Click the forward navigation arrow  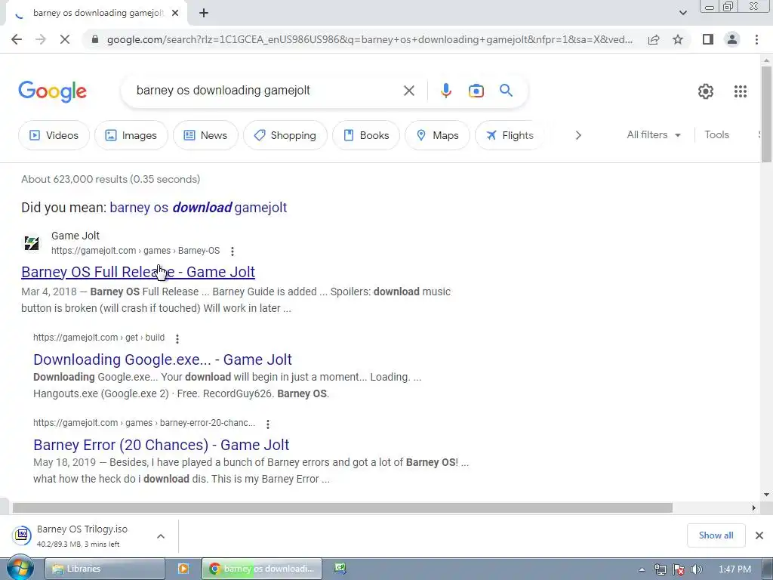(x=41, y=39)
